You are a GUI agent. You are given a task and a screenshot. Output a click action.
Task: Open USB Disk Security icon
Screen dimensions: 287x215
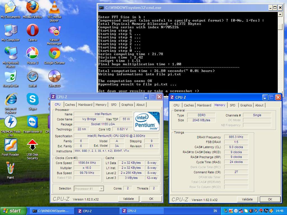coord(33,149)
